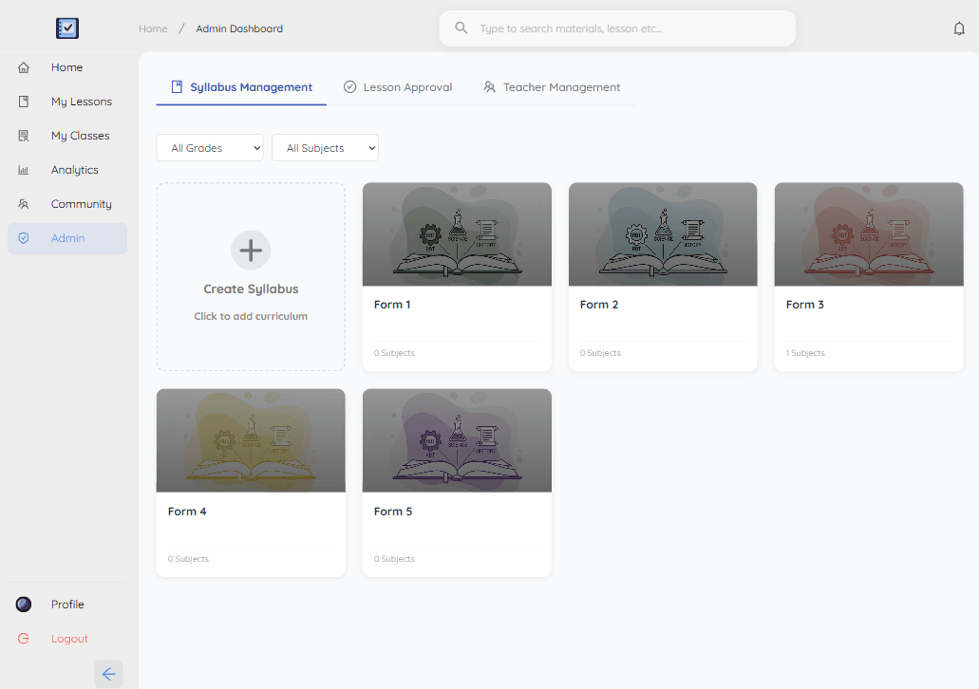The width and height of the screenshot is (979, 689).
Task: Open the notifications bell
Action: point(959,28)
